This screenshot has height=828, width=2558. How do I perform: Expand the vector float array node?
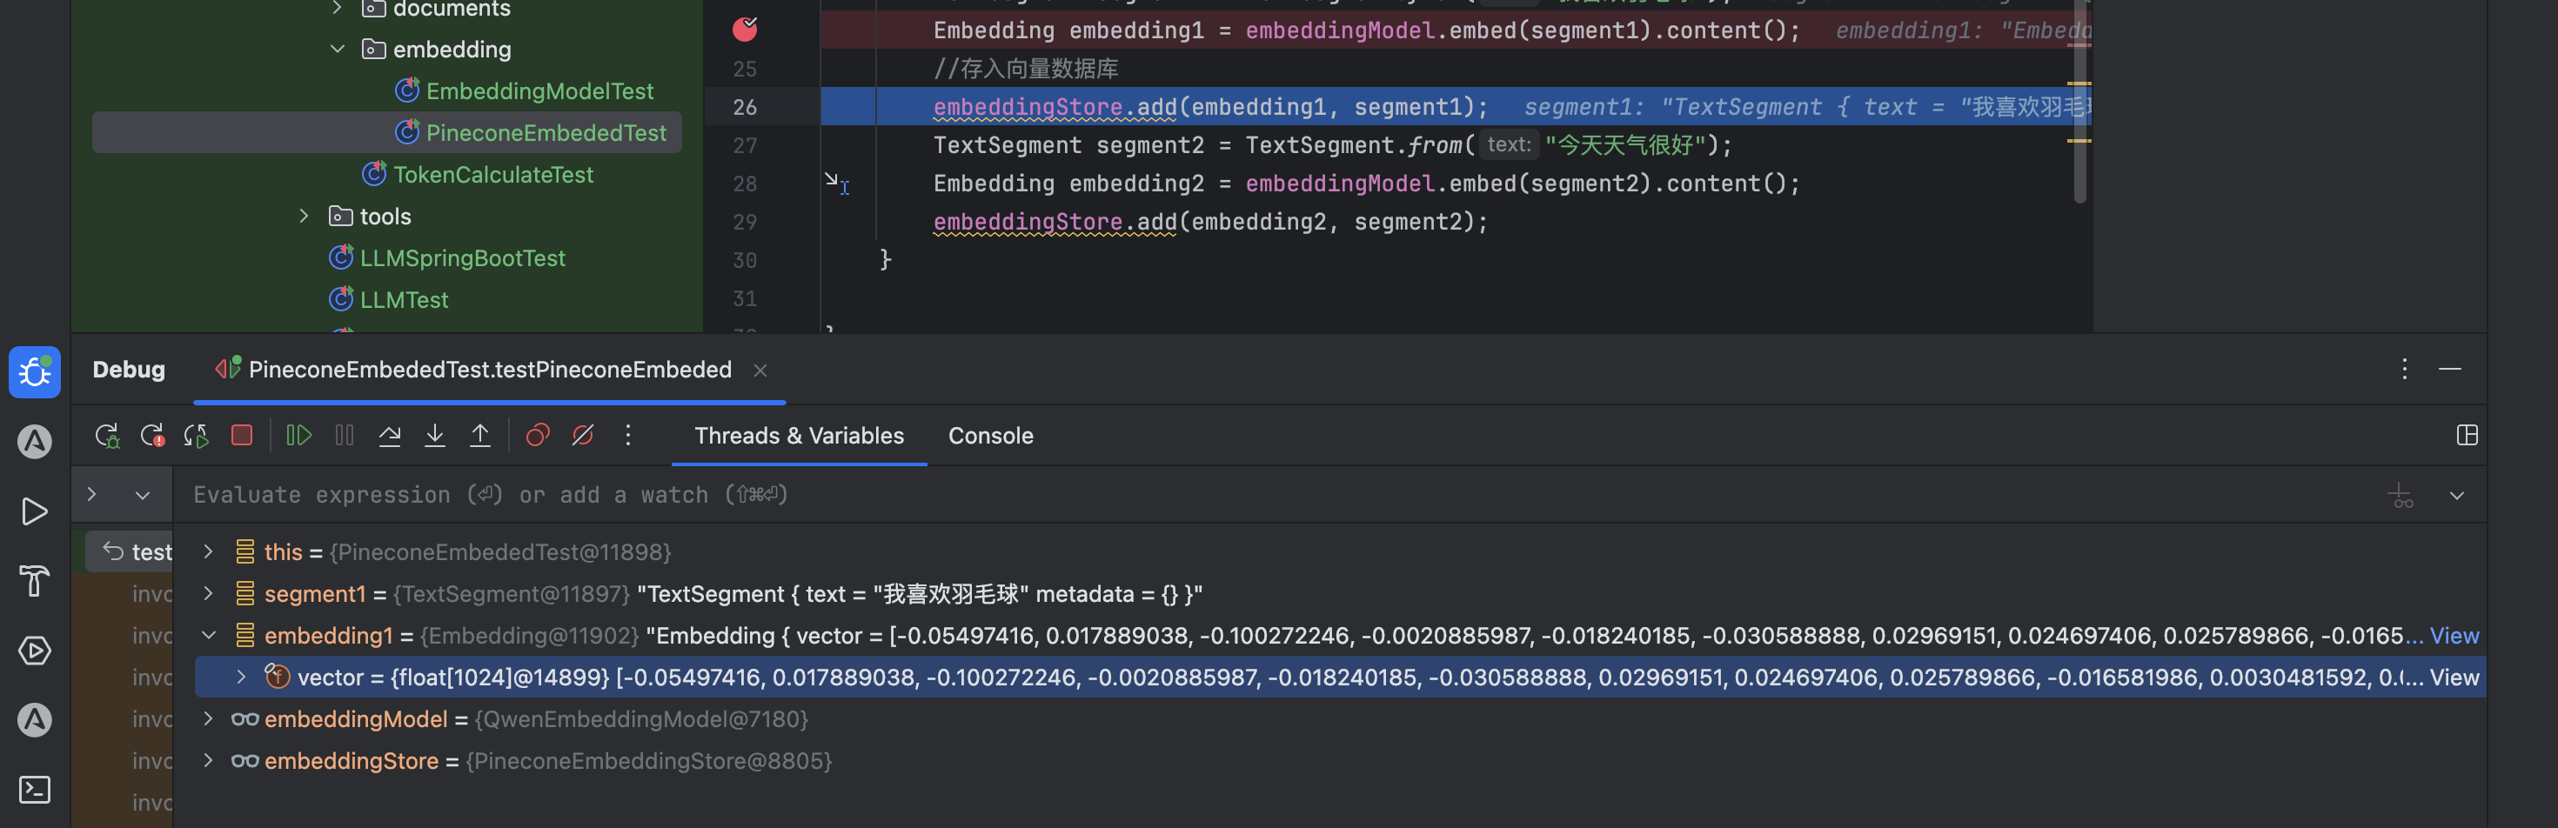(x=241, y=676)
